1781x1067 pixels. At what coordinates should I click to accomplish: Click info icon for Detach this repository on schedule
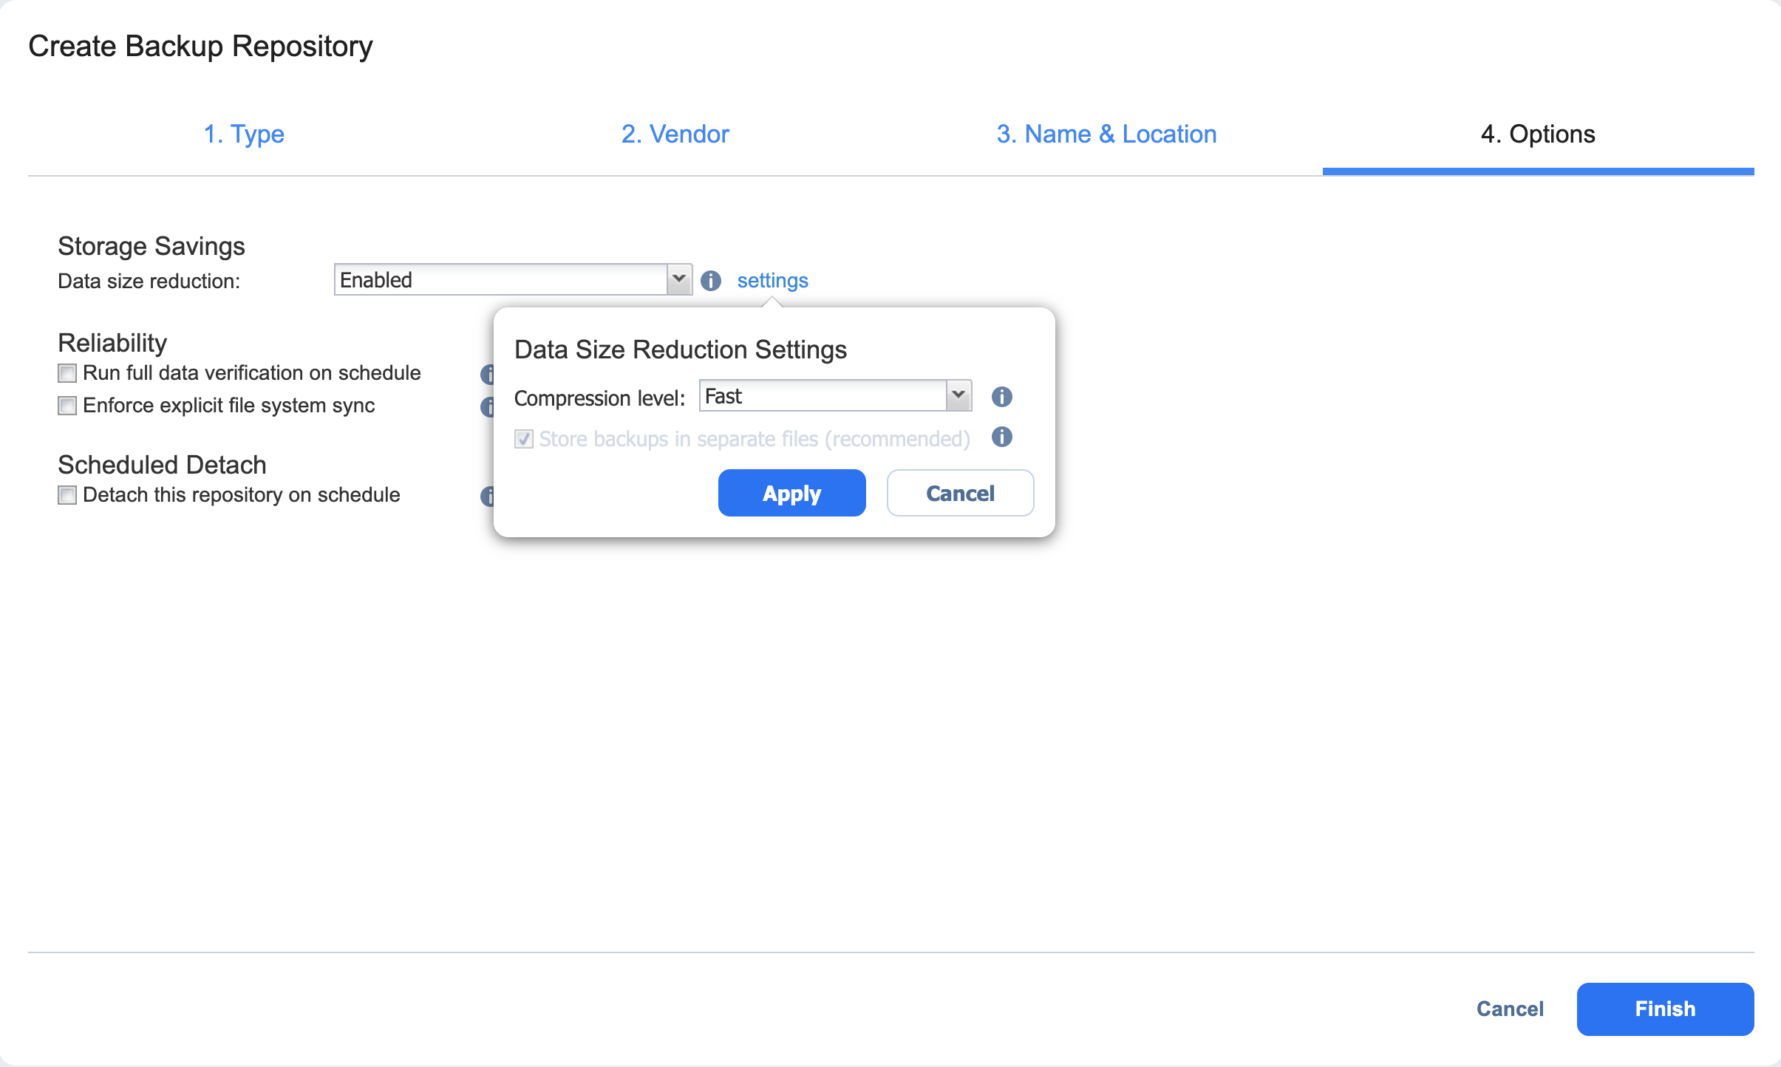[x=487, y=496]
